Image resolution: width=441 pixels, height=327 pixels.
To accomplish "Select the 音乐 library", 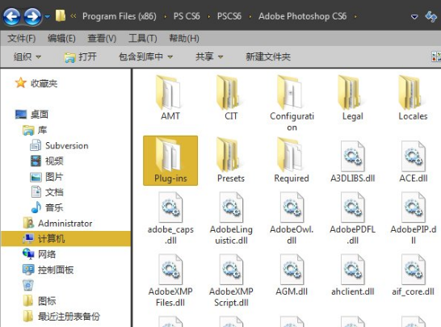I will click(47, 208).
